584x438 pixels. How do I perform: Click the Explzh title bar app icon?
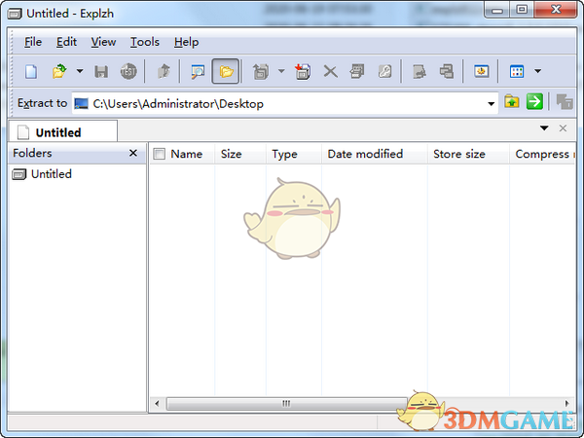click(15, 14)
